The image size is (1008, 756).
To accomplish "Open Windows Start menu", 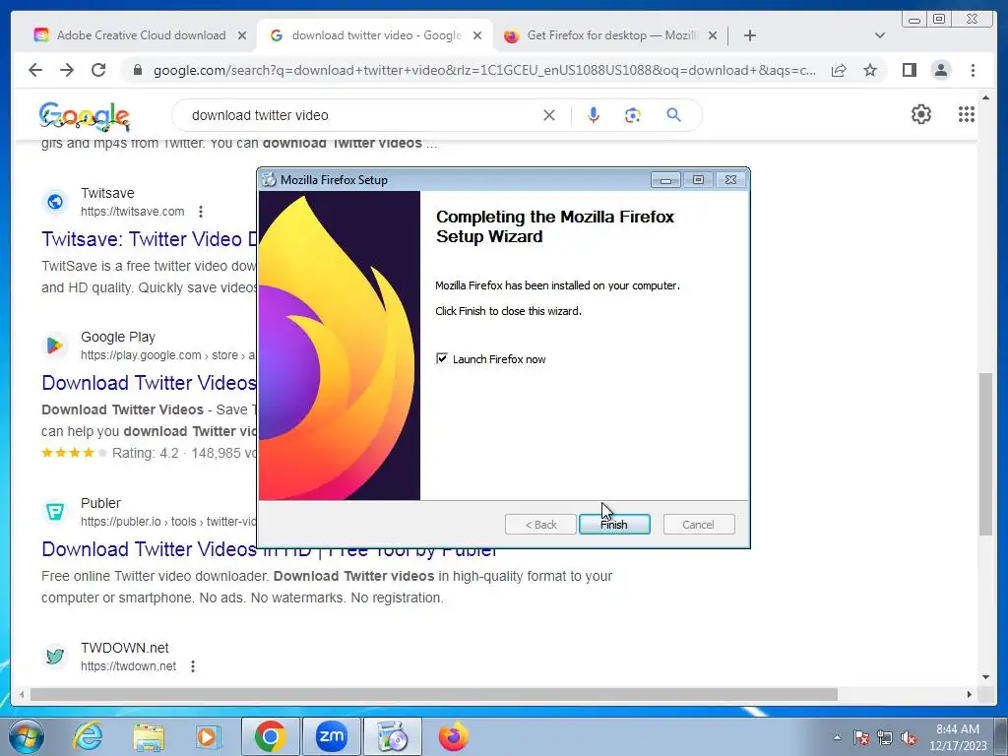I will tap(27, 736).
